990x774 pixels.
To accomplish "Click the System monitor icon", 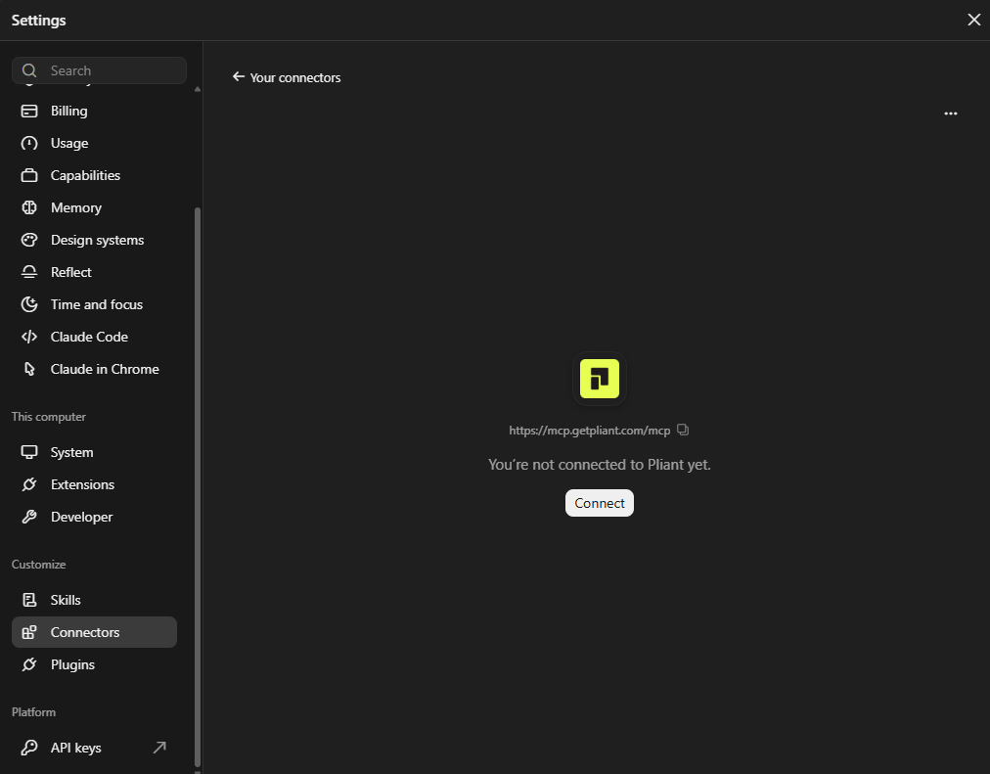I will pos(29,452).
